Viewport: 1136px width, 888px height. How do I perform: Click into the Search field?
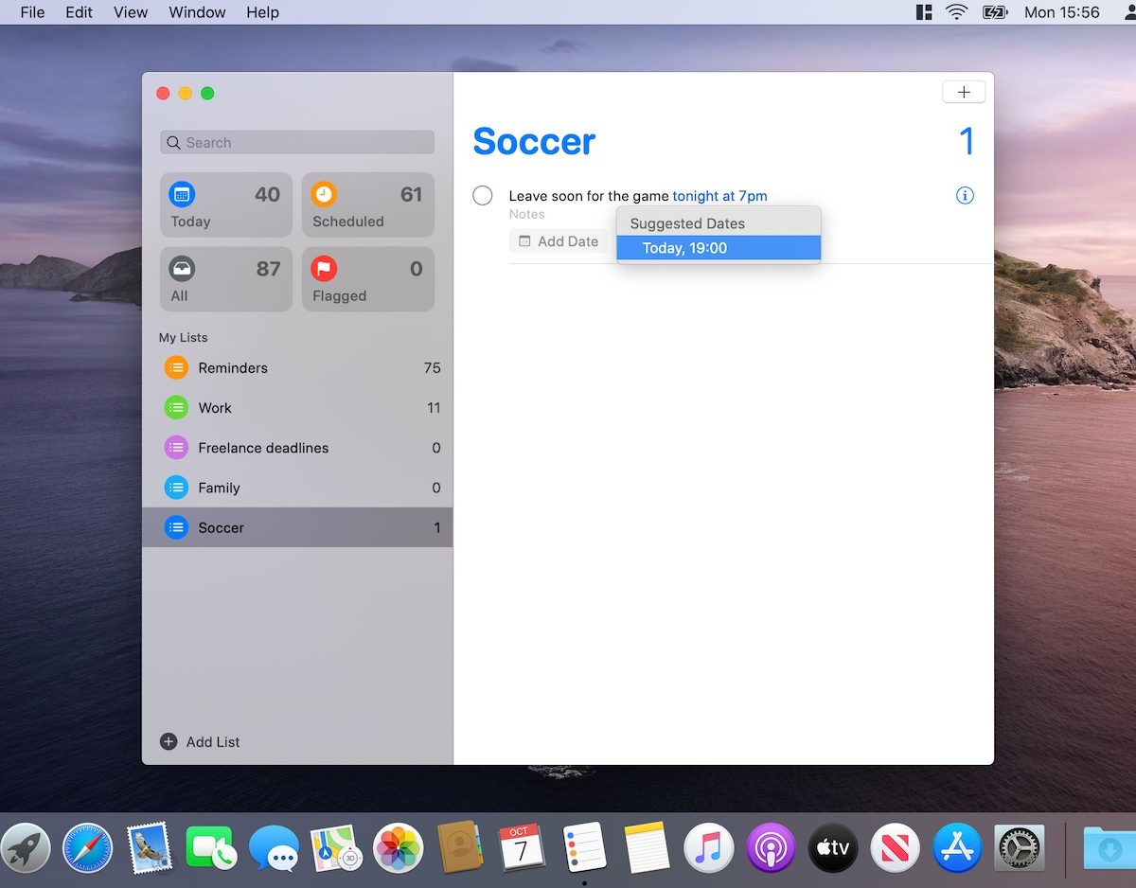coord(297,143)
